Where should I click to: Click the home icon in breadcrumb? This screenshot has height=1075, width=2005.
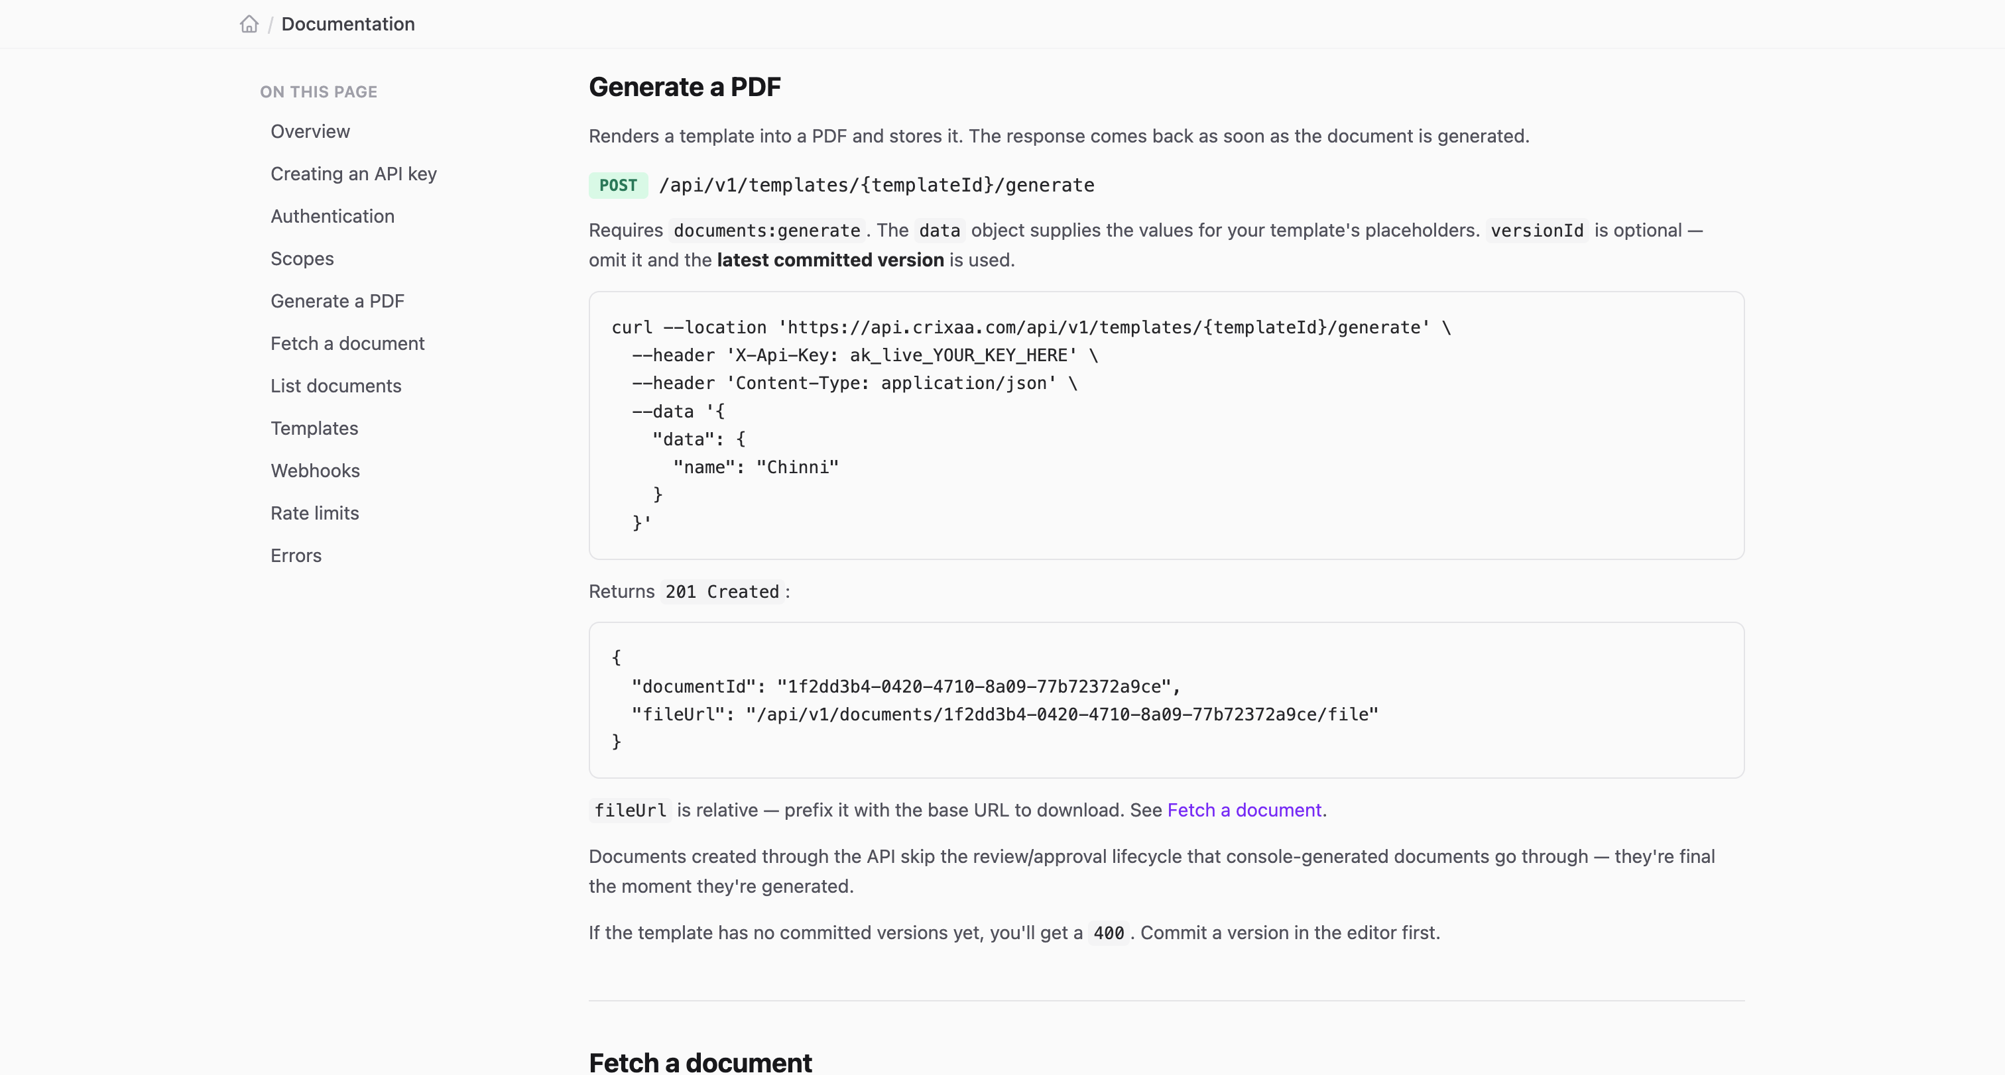point(249,24)
